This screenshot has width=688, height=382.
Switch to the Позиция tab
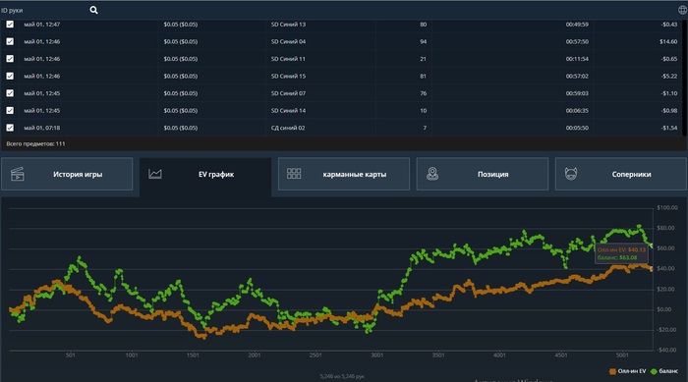click(x=483, y=174)
